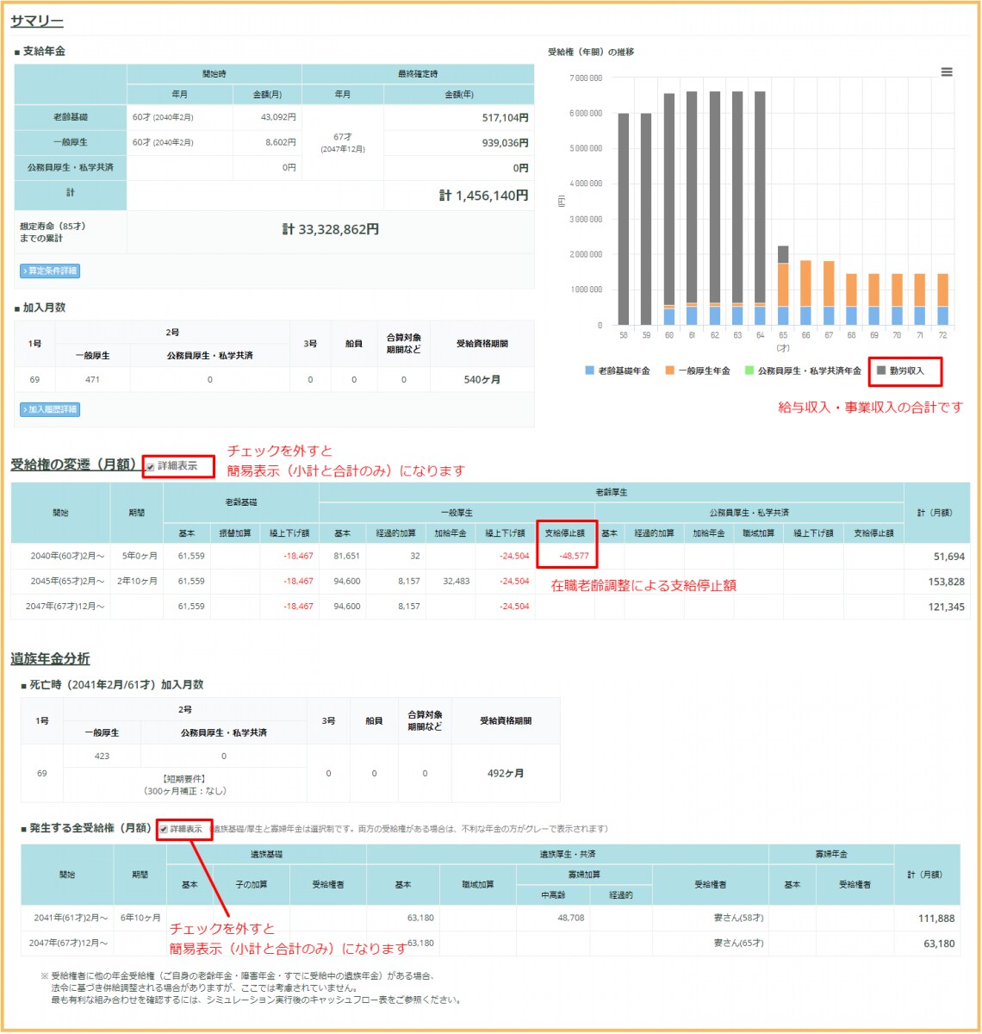Select 43,092円 monthly amount
Screen dimensions: 982x1034
coord(278,116)
